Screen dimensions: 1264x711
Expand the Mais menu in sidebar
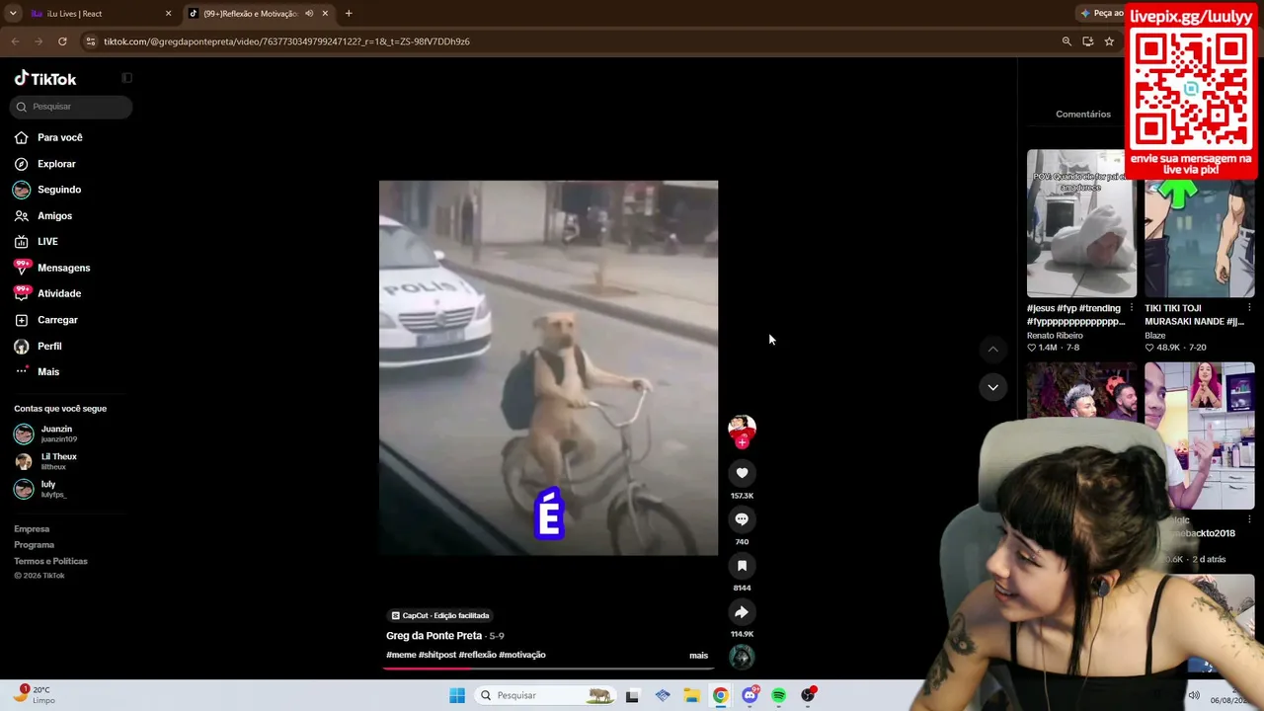tap(37, 371)
